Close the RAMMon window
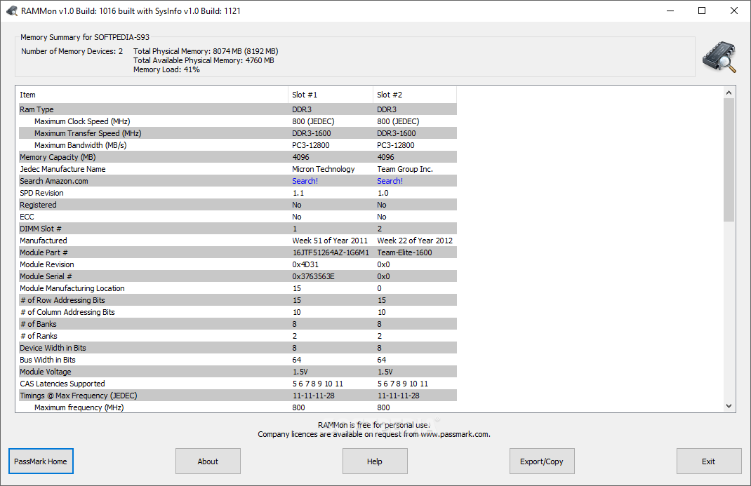Viewport: 751px width, 486px height. (733, 11)
